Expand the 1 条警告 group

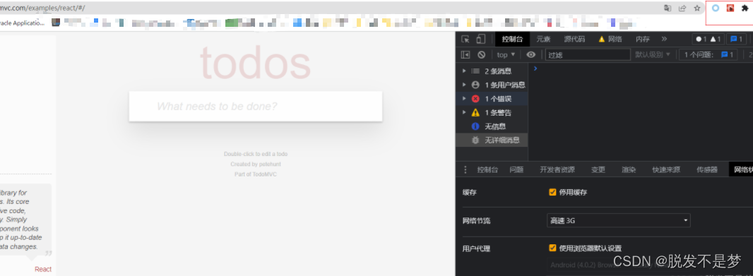(464, 113)
